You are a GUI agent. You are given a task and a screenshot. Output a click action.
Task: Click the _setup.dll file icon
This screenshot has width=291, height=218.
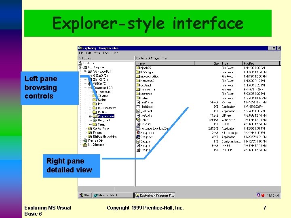138,111
